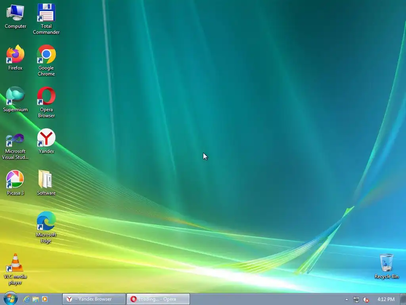The height and width of the screenshot is (305, 406).
Task: Open the Windows Start orb
Action: (10, 299)
